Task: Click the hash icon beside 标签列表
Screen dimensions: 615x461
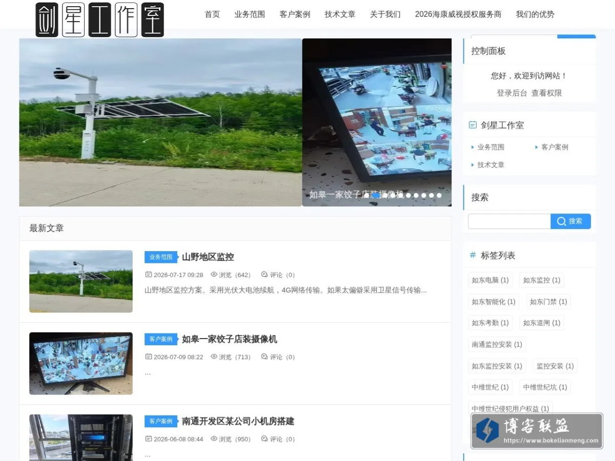Action: coord(473,255)
